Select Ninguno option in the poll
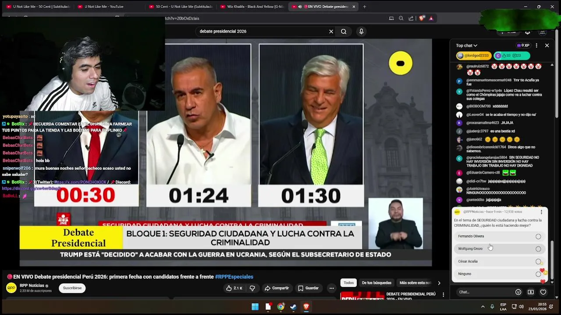The image size is (561, 315). pyautogui.click(x=499, y=274)
